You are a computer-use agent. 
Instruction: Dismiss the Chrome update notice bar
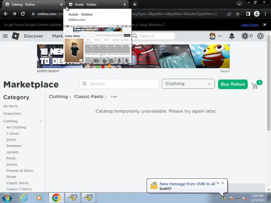click(265, 25)
